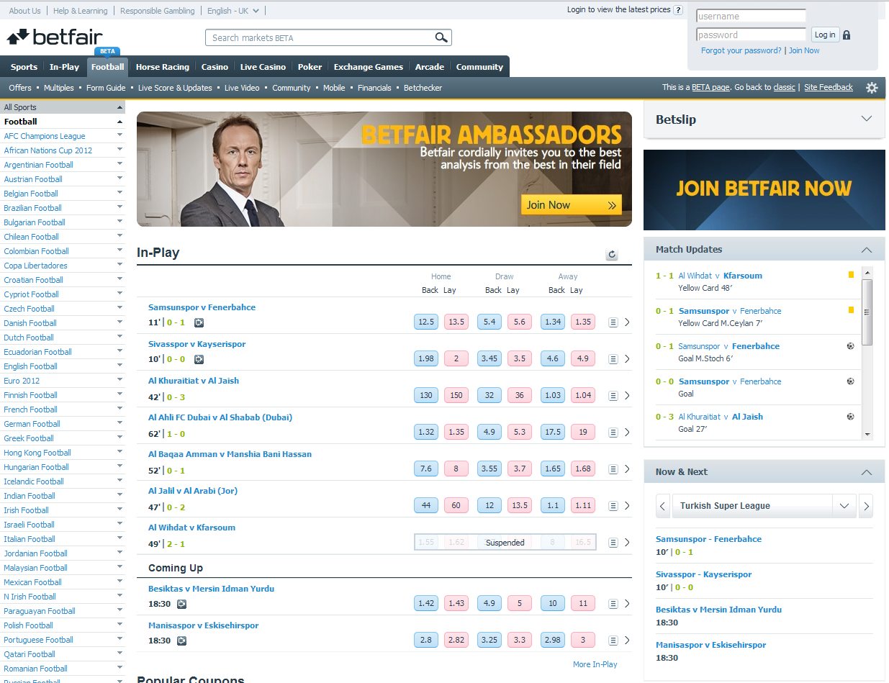The image size is (889, 683).
Task: Open Samsunspor v Fenerbahce match link
Action: 202,307
